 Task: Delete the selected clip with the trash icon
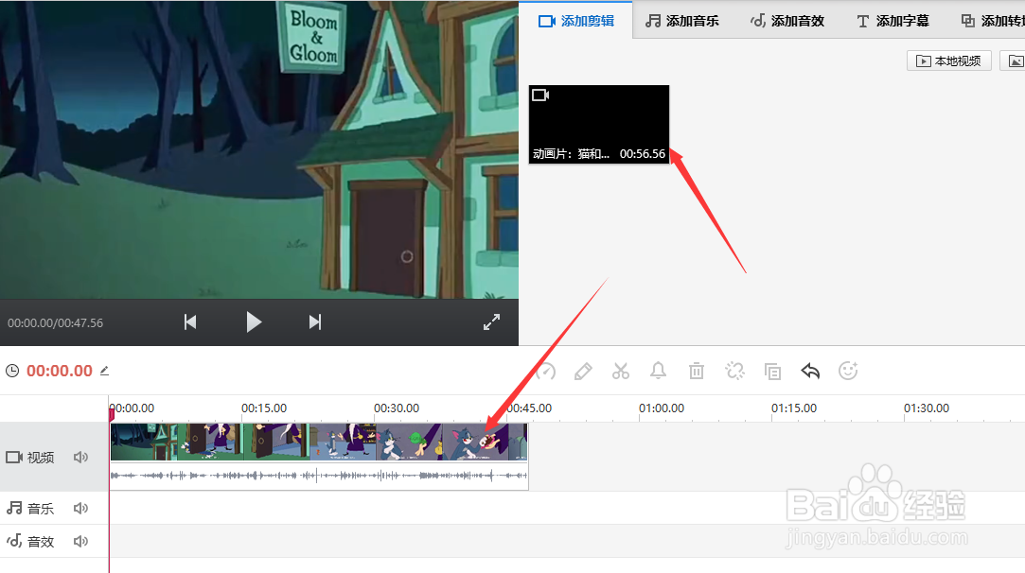[x=697, y=371]
